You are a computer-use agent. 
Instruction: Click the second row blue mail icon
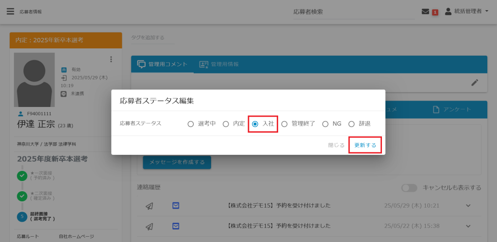click(x=176, y=226)
